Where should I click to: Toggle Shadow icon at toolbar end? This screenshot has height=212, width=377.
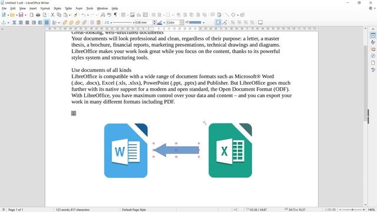pos(260,22)
